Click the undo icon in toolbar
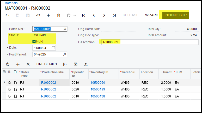Viewport: 202px width, 113px height. click(38, 15)
